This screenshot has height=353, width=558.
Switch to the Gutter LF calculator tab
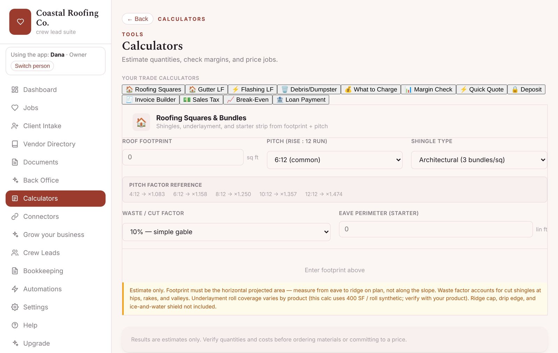[206, 90]
